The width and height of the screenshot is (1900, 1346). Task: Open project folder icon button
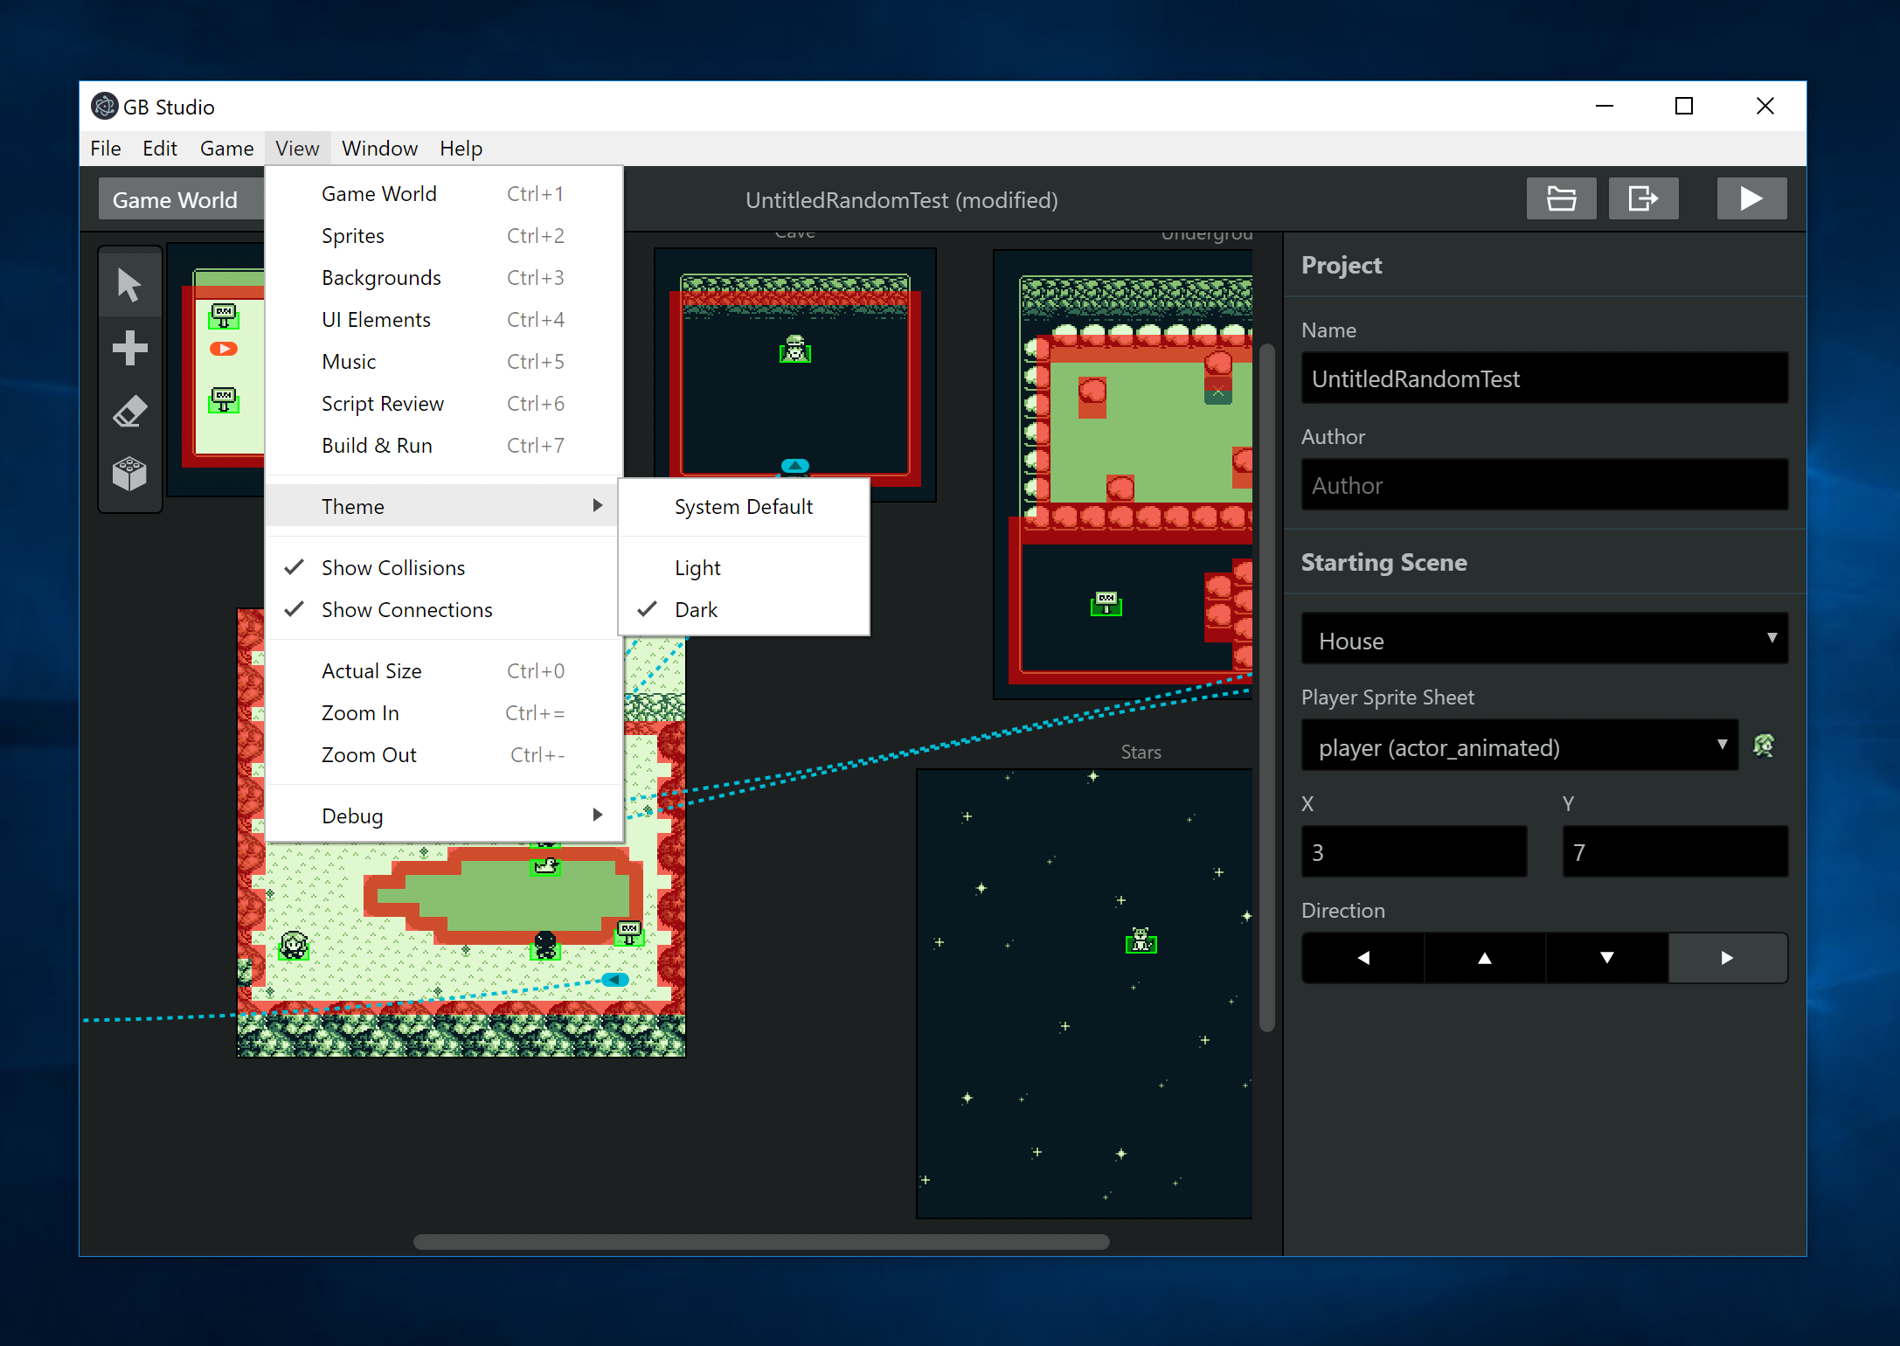[x=1561, y=199]
